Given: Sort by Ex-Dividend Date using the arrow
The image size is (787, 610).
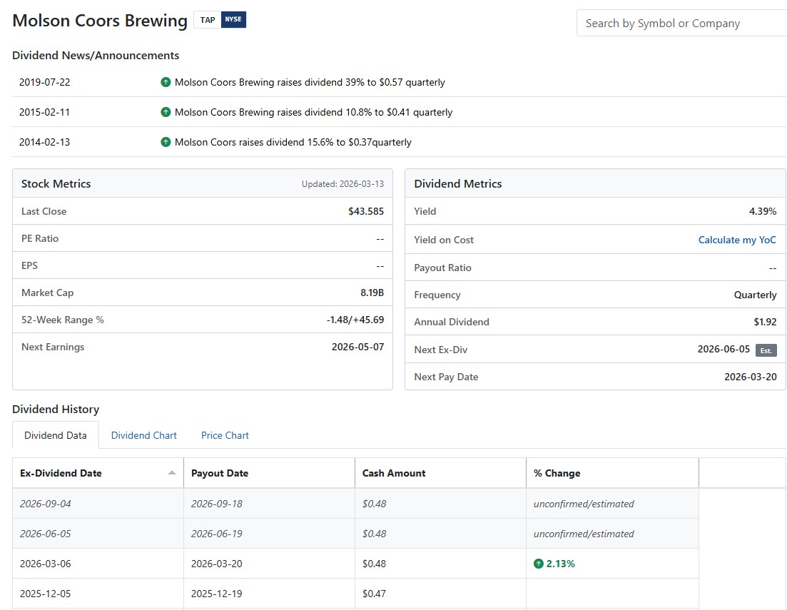Looking at the screenshot, I should 172,473.
